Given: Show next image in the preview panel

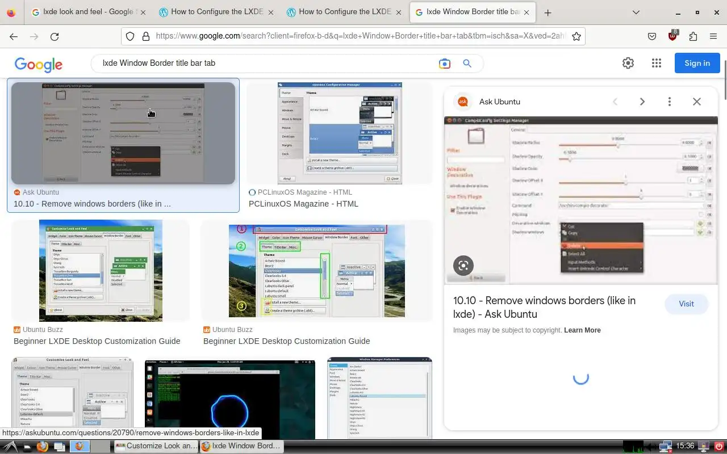Looking at the screenshot, I should point(642,102).
